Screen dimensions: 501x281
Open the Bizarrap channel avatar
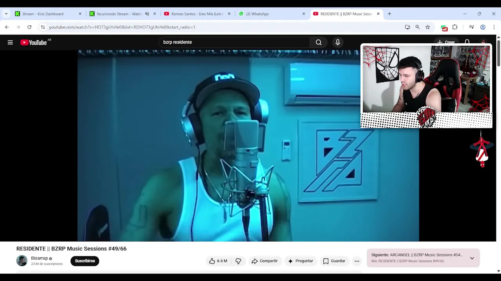(x=22, y=261)
